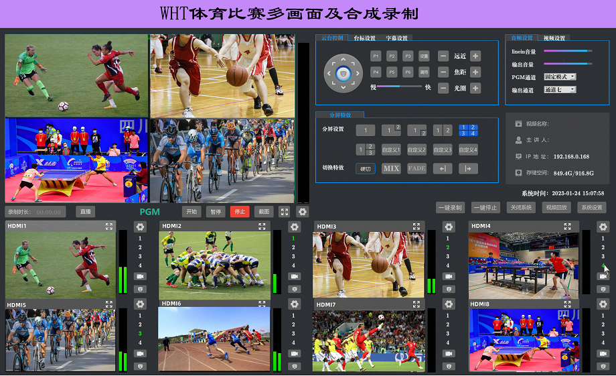Select the four-way split screen layout
This screenshot has width=616, height=376.
tap(468, 130)
